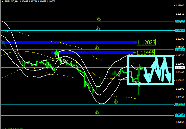Select the 1.11495 price text label
Image resolution: width=186 pixels, height=129 pixels.
click(x=145, y=52)
